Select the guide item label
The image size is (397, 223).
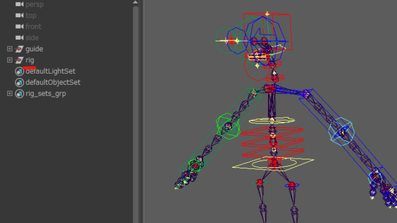click(34, 49)
